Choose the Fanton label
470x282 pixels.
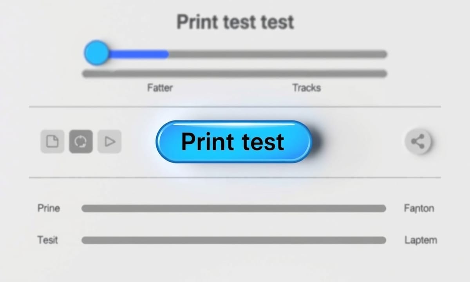pos(419,208)
